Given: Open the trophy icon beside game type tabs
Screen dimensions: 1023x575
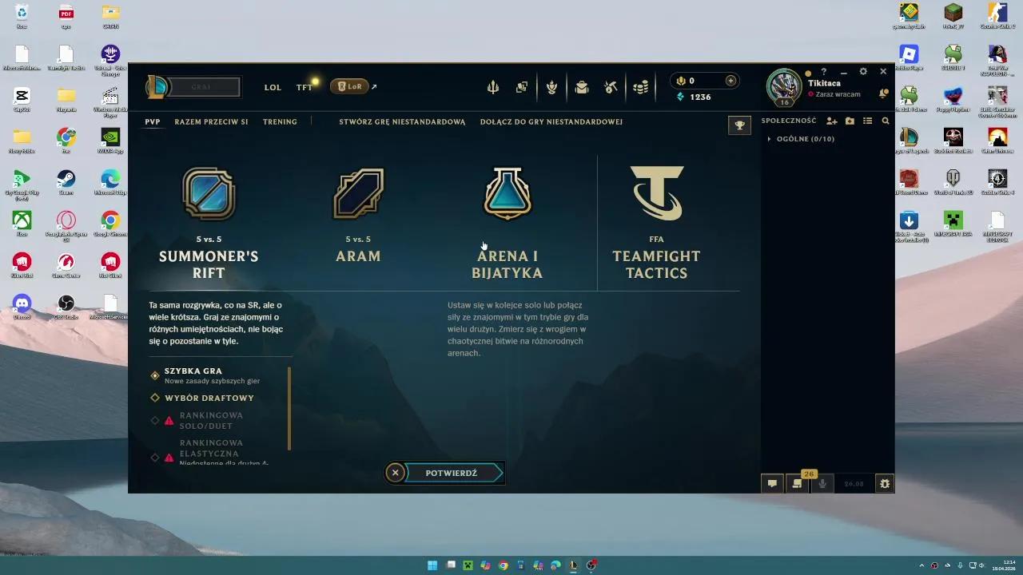Looking at the screenshot, I should (x=740, y=125).
